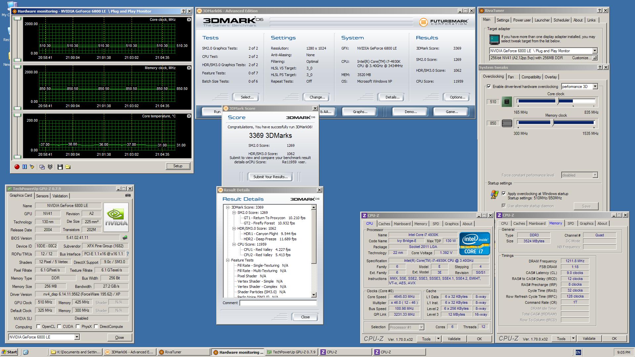This screenshot has width=635, height=357.
Task: Click the BIOS save chip icon in GPU-Z
Action: click(x=125, y=238)
